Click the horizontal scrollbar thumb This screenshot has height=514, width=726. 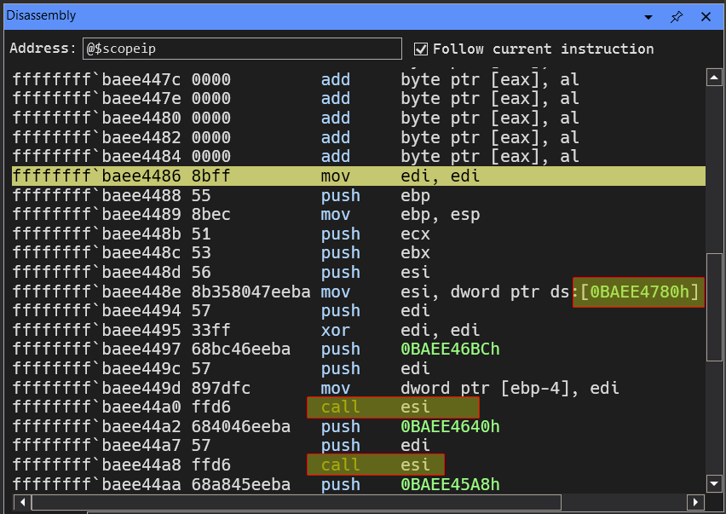point(297,502)
